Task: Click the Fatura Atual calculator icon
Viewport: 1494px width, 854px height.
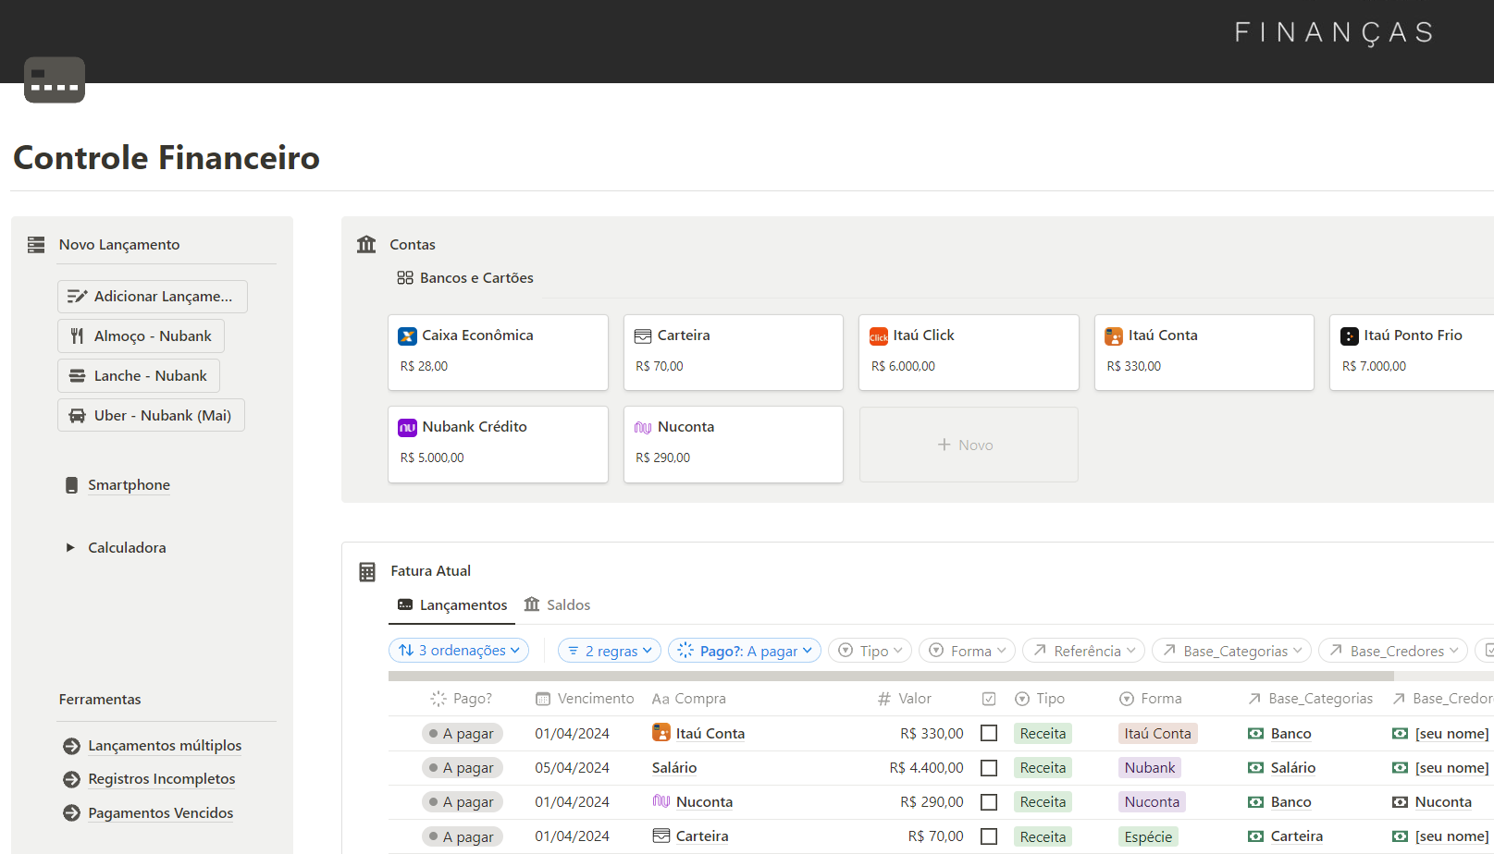Action: [367, 572]
